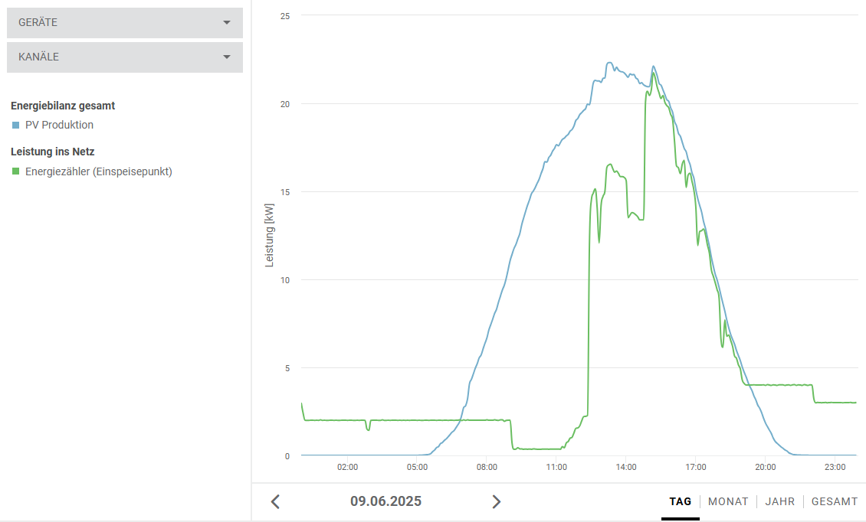Click the Leistung ins Netz heading
The width and height of the screenshot is (866, 522).
pyautogui.click(x=53, y=152)
